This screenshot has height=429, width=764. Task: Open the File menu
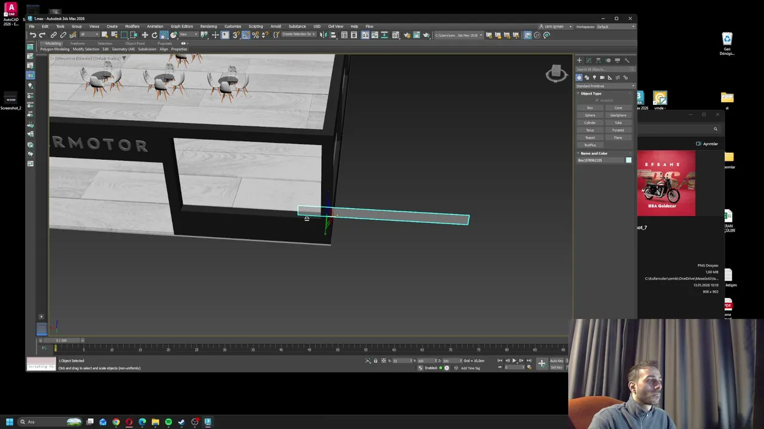(32, 26)
